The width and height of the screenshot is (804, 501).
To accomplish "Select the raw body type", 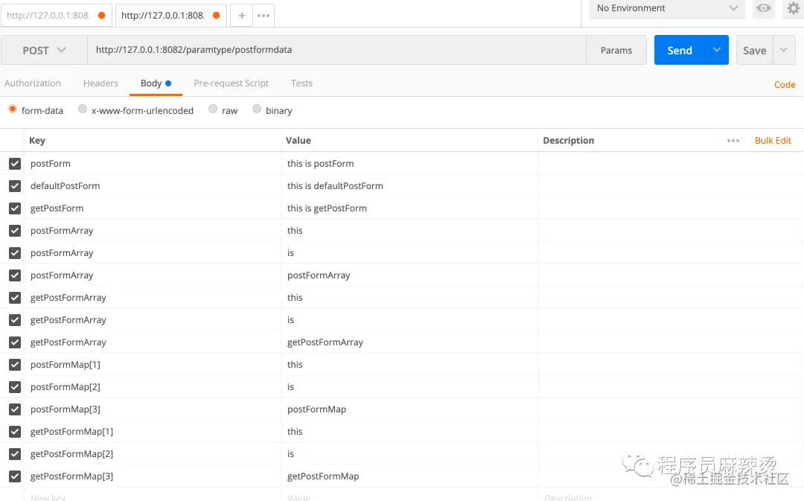I will (213, 109).
